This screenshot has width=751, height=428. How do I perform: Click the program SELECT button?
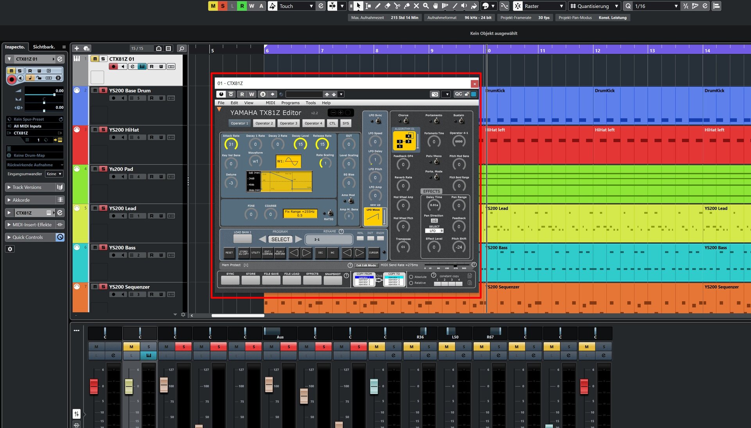click(x=280, y=239)
